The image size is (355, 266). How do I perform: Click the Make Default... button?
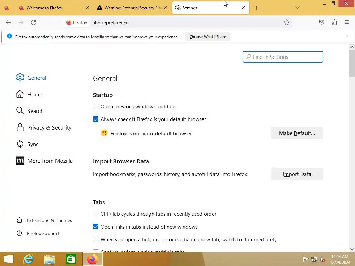click(297, 133)
